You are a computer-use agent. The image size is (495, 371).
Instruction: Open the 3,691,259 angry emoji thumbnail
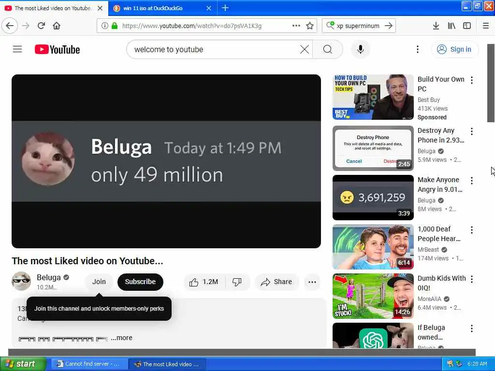pos(373,198)
